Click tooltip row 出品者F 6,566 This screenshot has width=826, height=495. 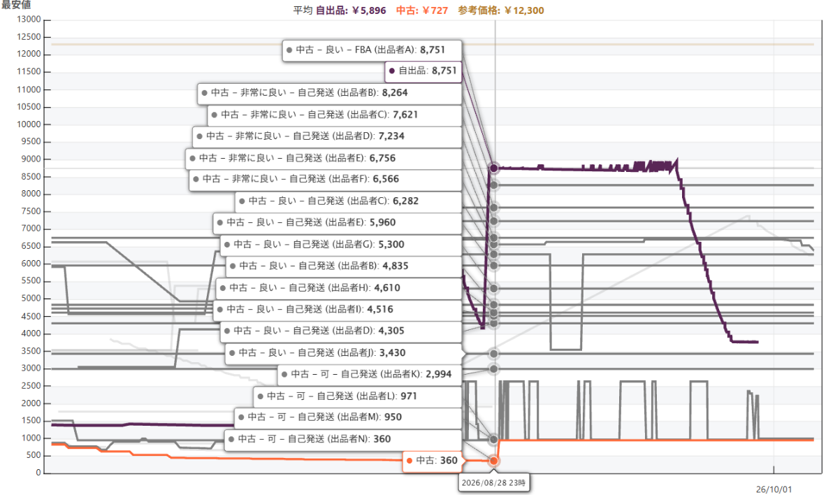coord(325,180)
